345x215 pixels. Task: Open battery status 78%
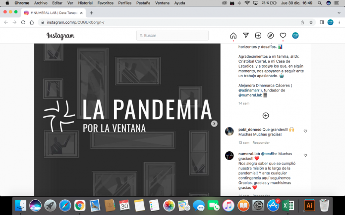tap(269, 3)
